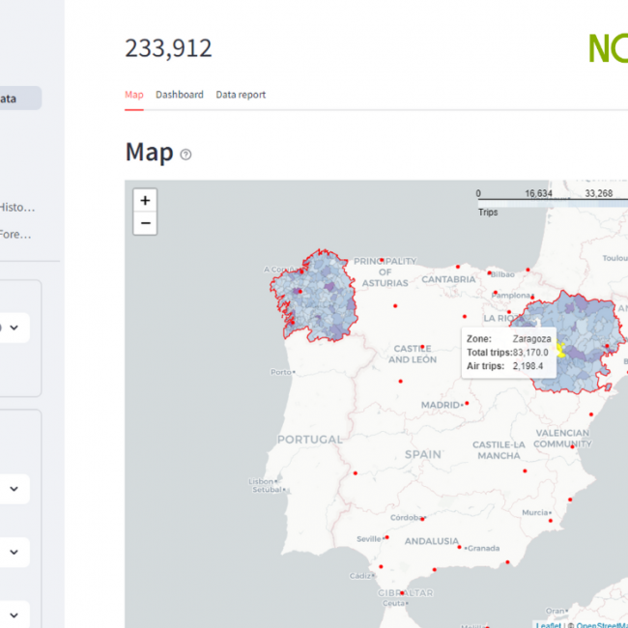Click the help icon beside Map heading
Screen dimensions: 628x628
[x=186, y=155]
